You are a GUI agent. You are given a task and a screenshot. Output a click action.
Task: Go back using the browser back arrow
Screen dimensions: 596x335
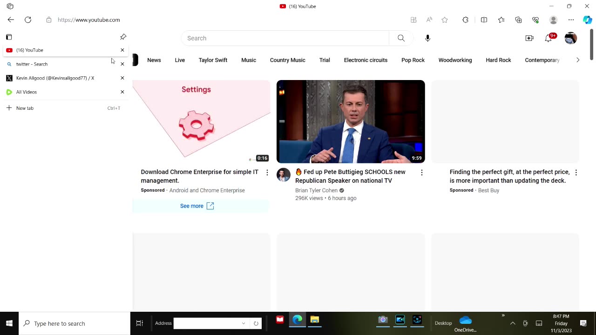(x=11, y=20)
